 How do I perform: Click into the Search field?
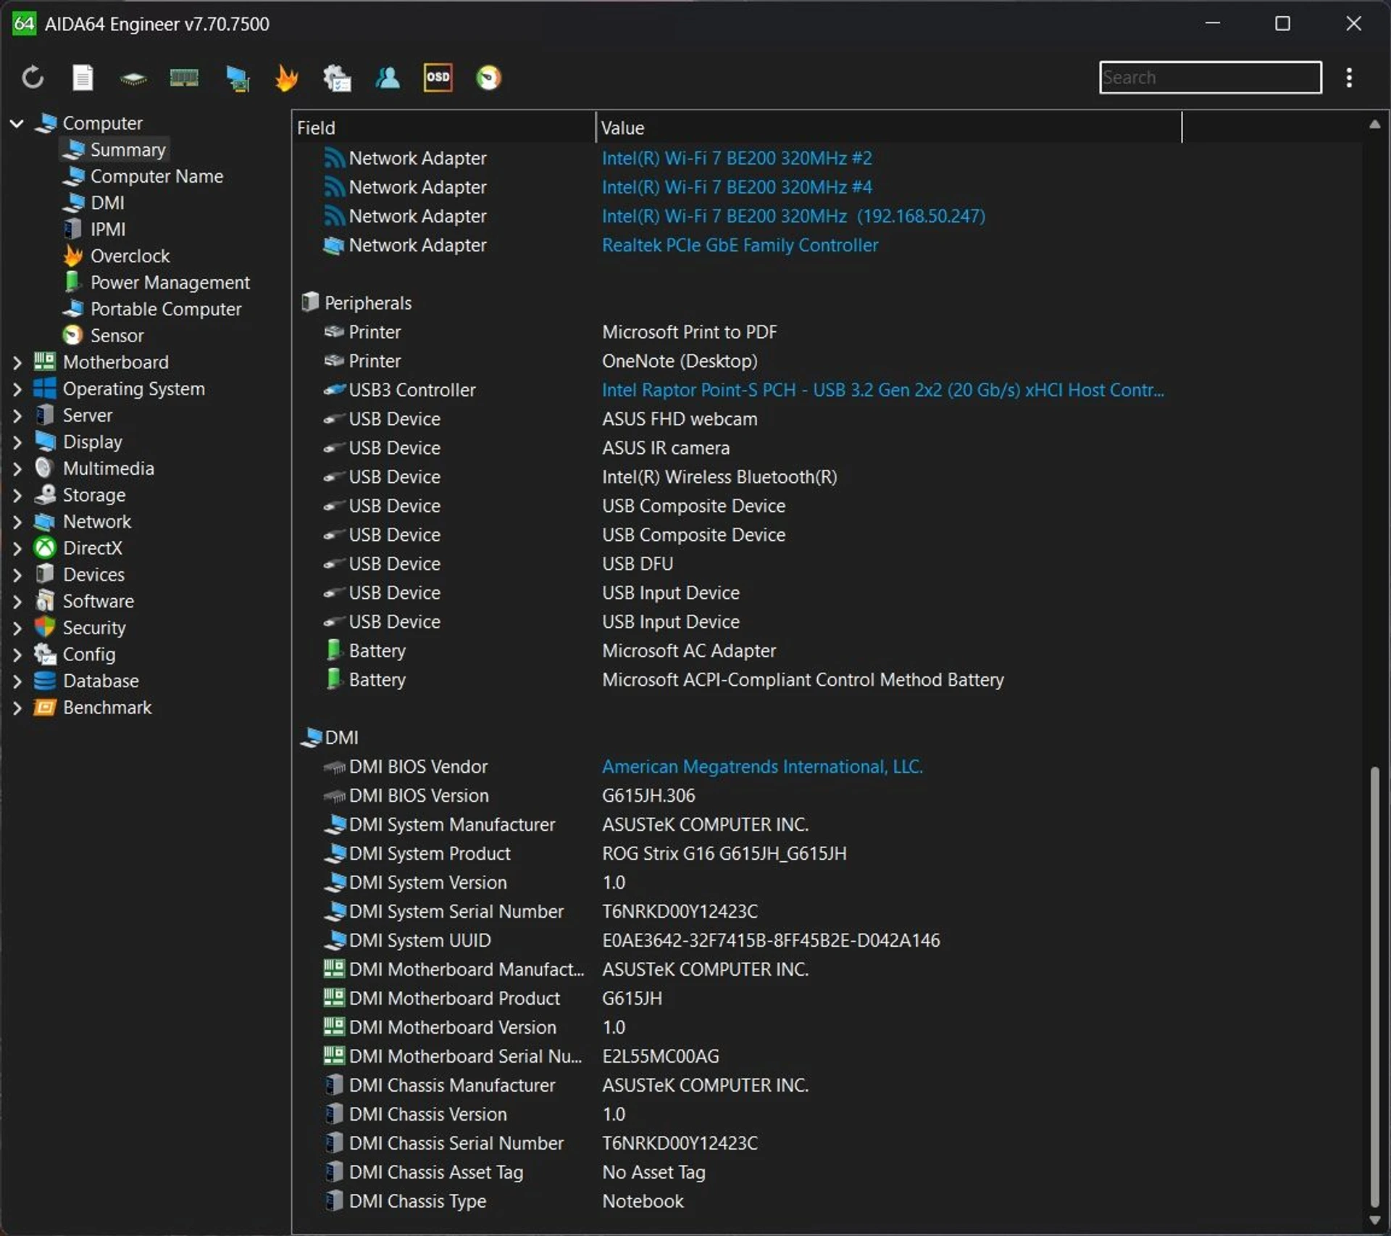tap(1210, 78)
